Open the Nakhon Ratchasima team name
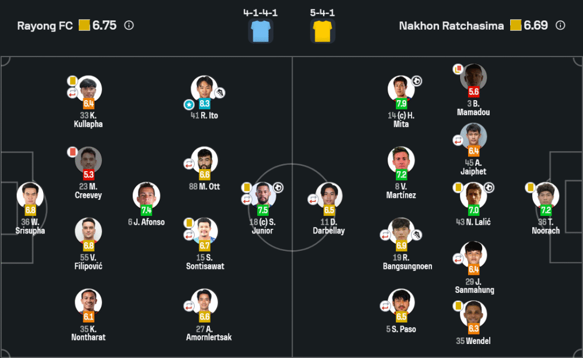 pyautogui.click(x=451, y=26)
